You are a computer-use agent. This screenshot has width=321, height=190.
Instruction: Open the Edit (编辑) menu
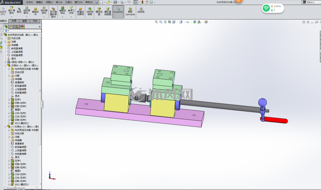[39, 2]
